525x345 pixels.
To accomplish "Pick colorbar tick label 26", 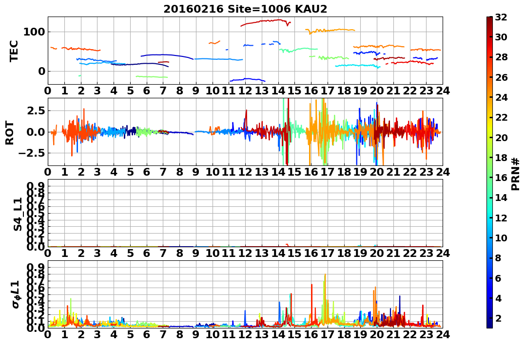I will [x=501, y=77].
